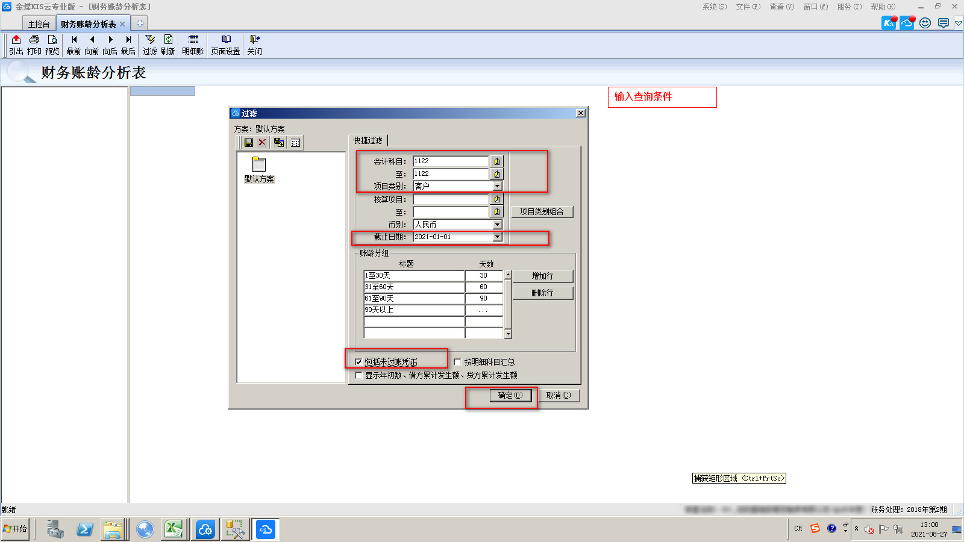Screen dimensions: 964x542
Task: Open the 系统 menu
Action: pos(714,7)
